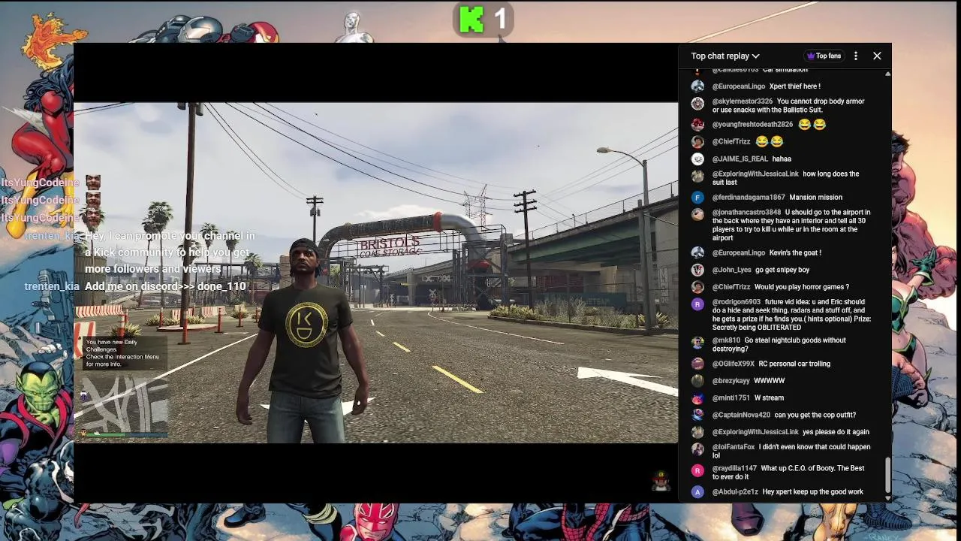Screen dimensions: 961x541
Task: Click overlay text 'Add me on discord>>> done_110'
Action: [165, 286]
